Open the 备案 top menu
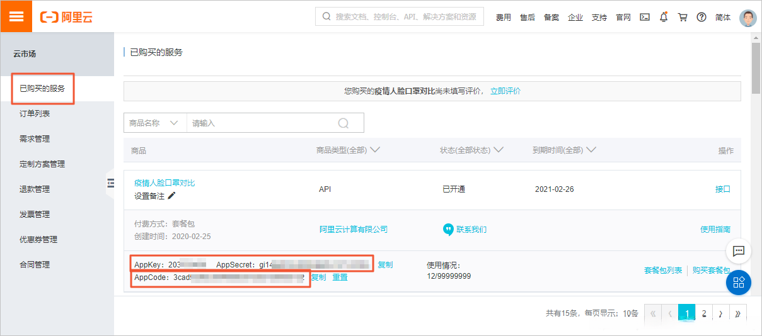The height and width of the screenshot is (336, 762). pos(551,18)
